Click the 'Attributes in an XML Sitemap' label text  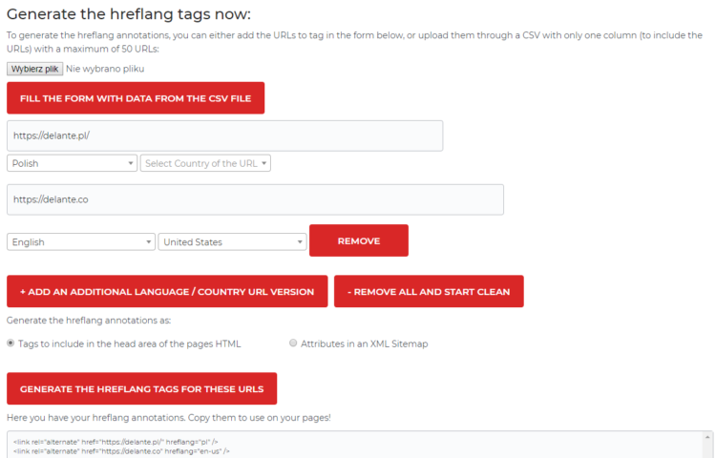365,343
